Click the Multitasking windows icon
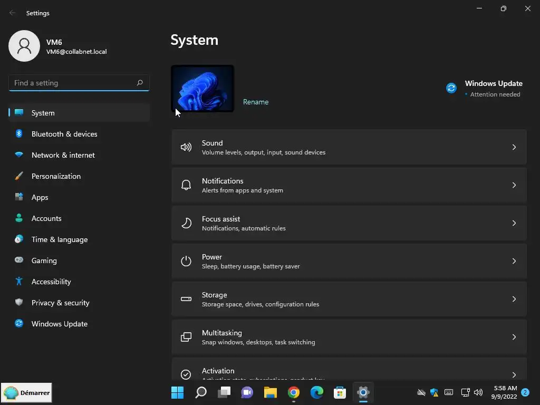The width and height of the screenshot is (540, 405). [x=186, y=337]
